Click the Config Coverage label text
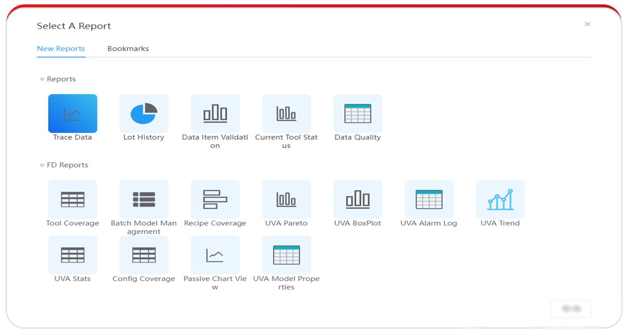 [x=144, y=279]
